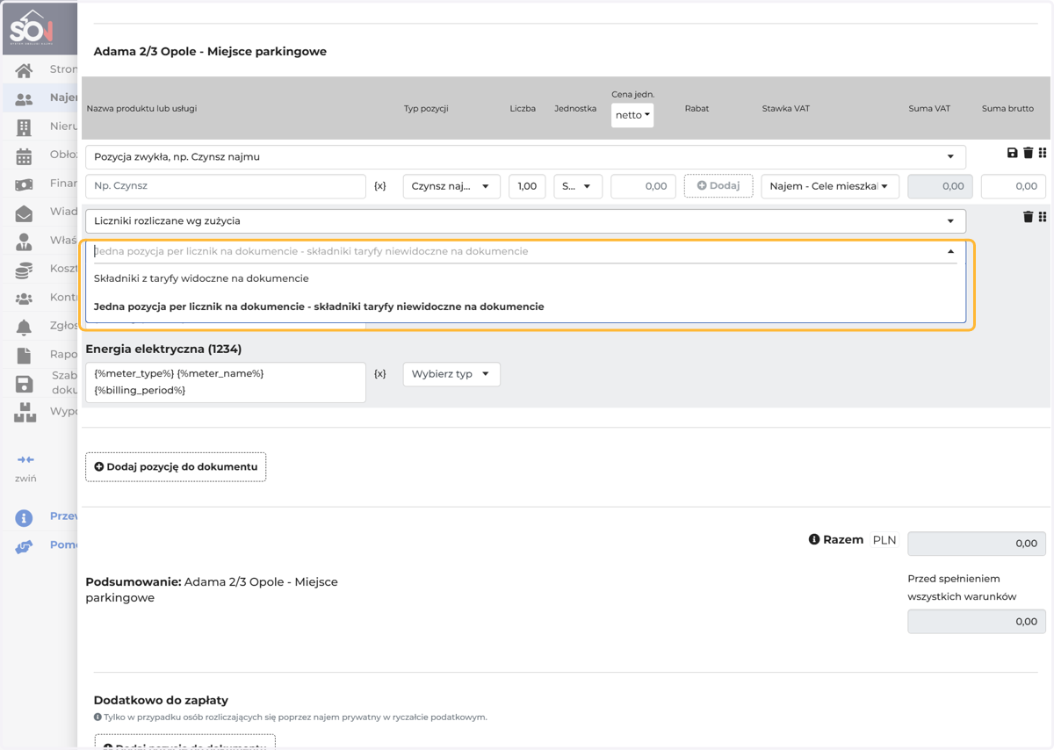This screenshot has width=1054, height=750.
Task: Click the Suma brutto field showing 0,00
Action: coord(1014,186)
